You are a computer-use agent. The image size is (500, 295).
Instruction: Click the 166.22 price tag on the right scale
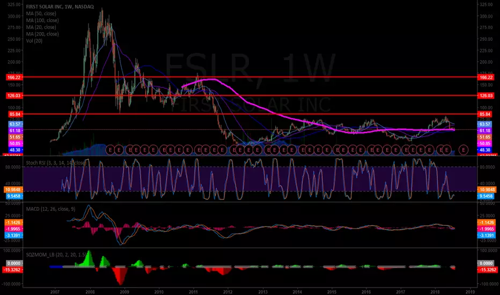pos(486,77)
